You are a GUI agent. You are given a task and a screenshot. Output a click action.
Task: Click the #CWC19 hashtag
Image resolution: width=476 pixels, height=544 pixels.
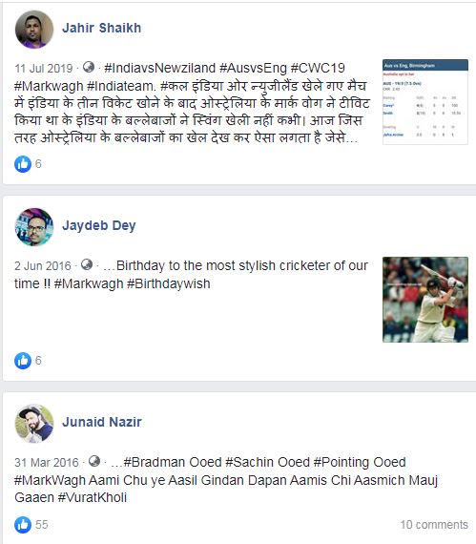(x=318, y=68)
